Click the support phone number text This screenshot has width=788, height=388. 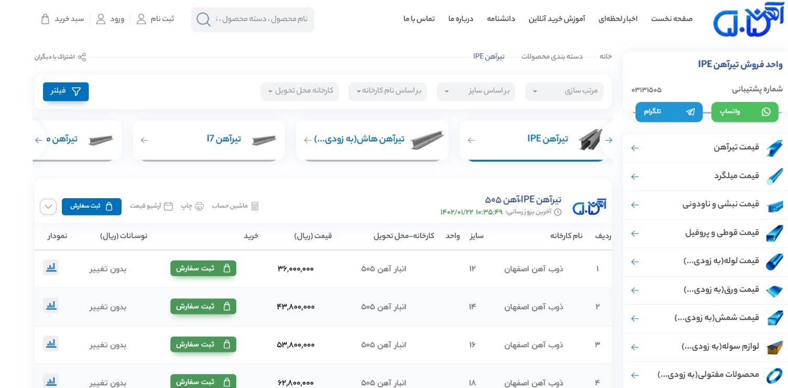point(647,89)
